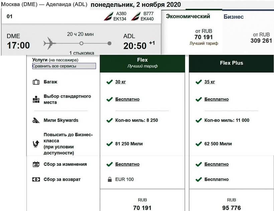
Task: Click the B777 EK440 Emirates tail logo
Action: pos(136,16)
